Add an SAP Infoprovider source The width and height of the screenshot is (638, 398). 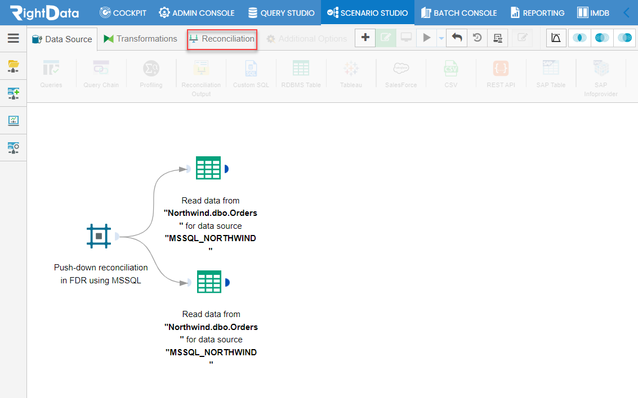point(601,78)
